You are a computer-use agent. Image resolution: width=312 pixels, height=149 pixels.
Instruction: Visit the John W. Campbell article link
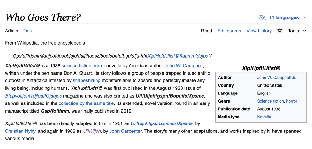tap(183, 65)
